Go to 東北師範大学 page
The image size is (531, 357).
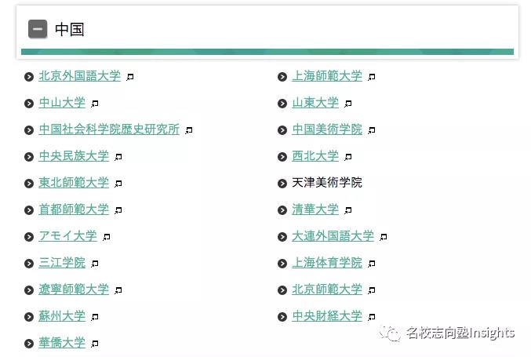[74, 183]
